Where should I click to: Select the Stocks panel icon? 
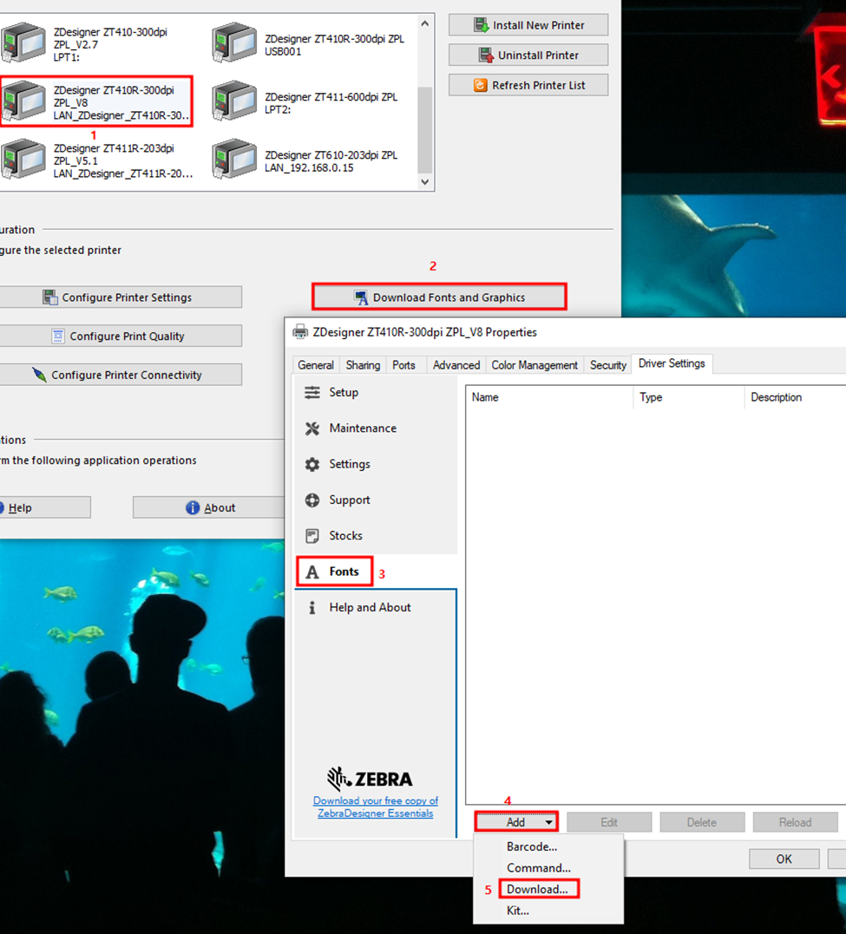pos(312,535)
